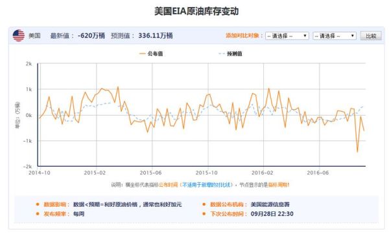Click the 2015-02 x-axis label
Image resolution: width=389 pixels, height=234 pixels.
[x=95, y=173]
